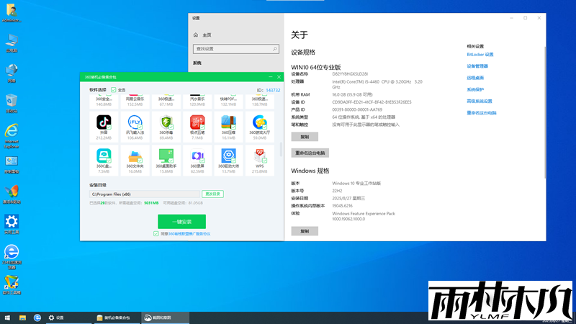
Task: Open the 系统保护 link
Action: pos(475,89)
